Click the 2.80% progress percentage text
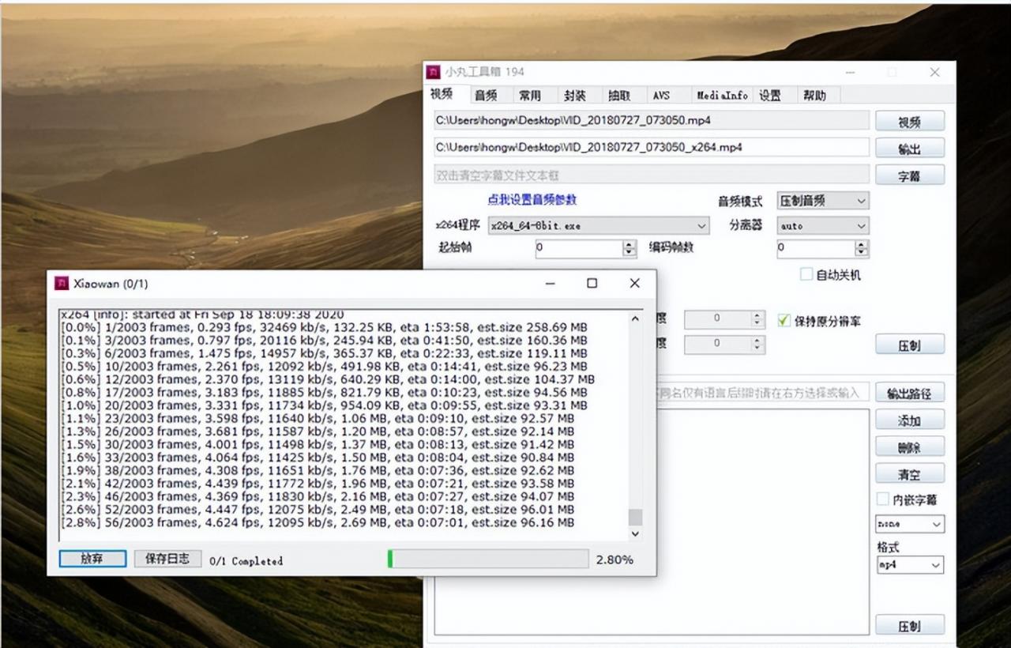 [615, 559]
